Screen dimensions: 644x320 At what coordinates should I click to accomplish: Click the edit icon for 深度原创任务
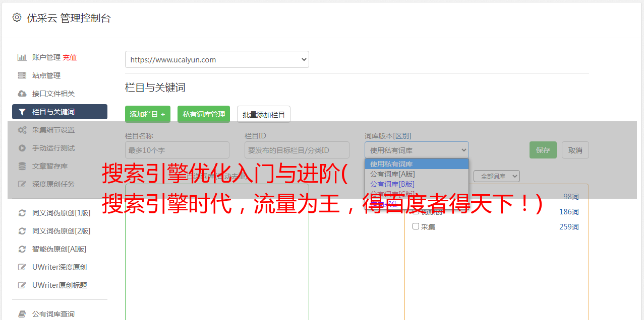22,184
